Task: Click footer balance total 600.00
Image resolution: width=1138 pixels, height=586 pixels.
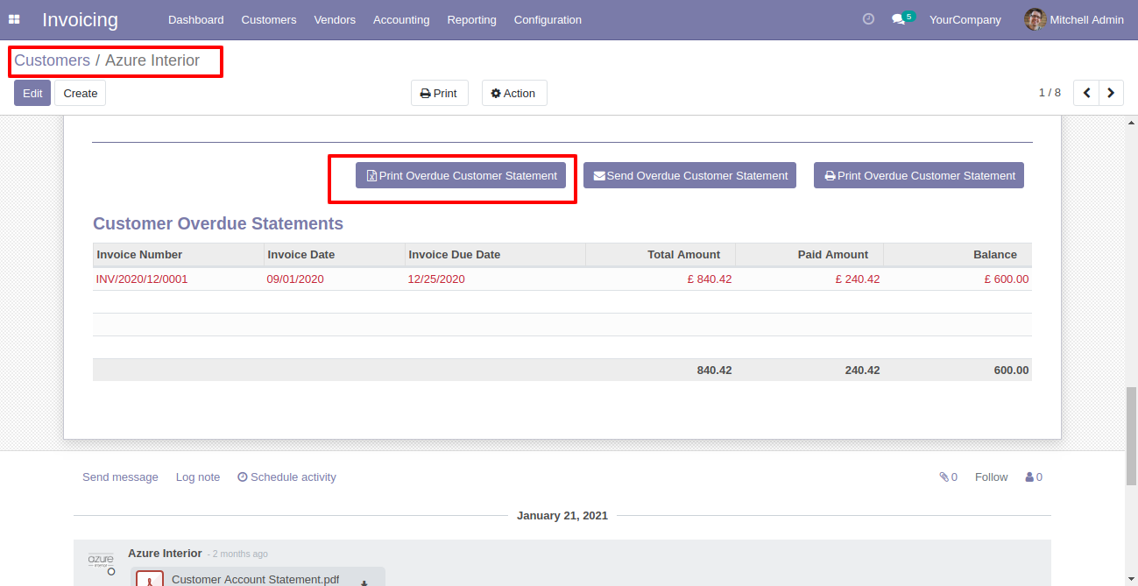Action: (x=1011, y=371)
